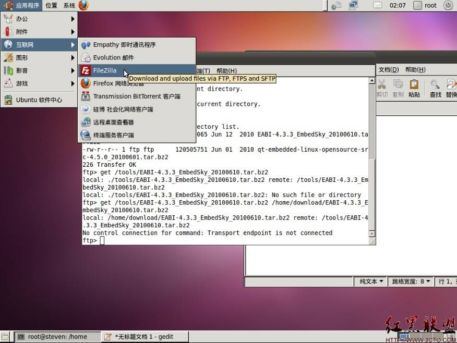
Task: Click the 粘贴 (Paste) toolbar button in gedit
Action: (414, 89)
